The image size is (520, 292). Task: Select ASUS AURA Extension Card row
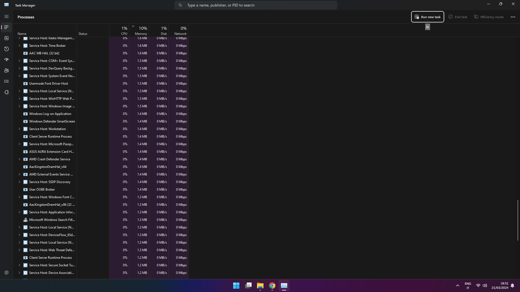pos(101,152)
